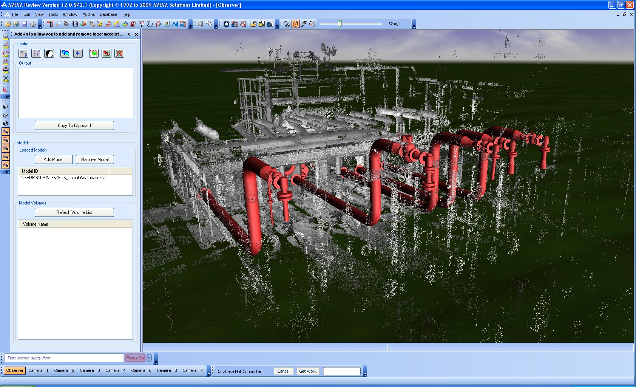
Task: Click the box measure ruler icon
Action: (5, 37)
